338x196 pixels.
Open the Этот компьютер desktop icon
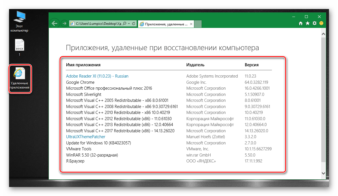[19, 21]
